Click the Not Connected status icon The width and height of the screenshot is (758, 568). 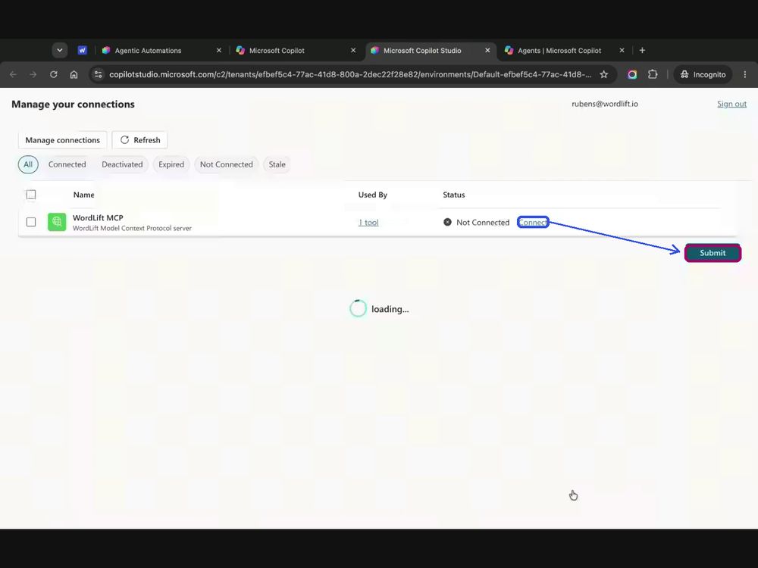(448, 222)
